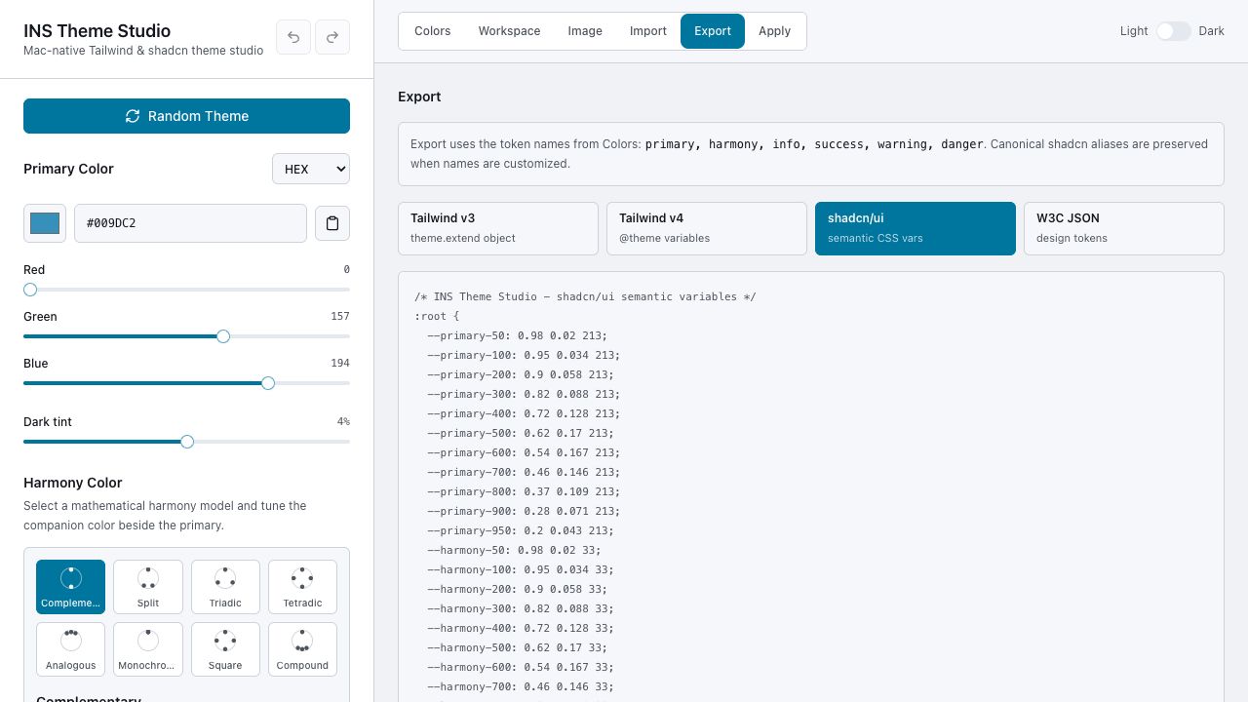Click the Dark tint slider handle
Screen dimensions: 1248x702
click(x=187, y=442)
